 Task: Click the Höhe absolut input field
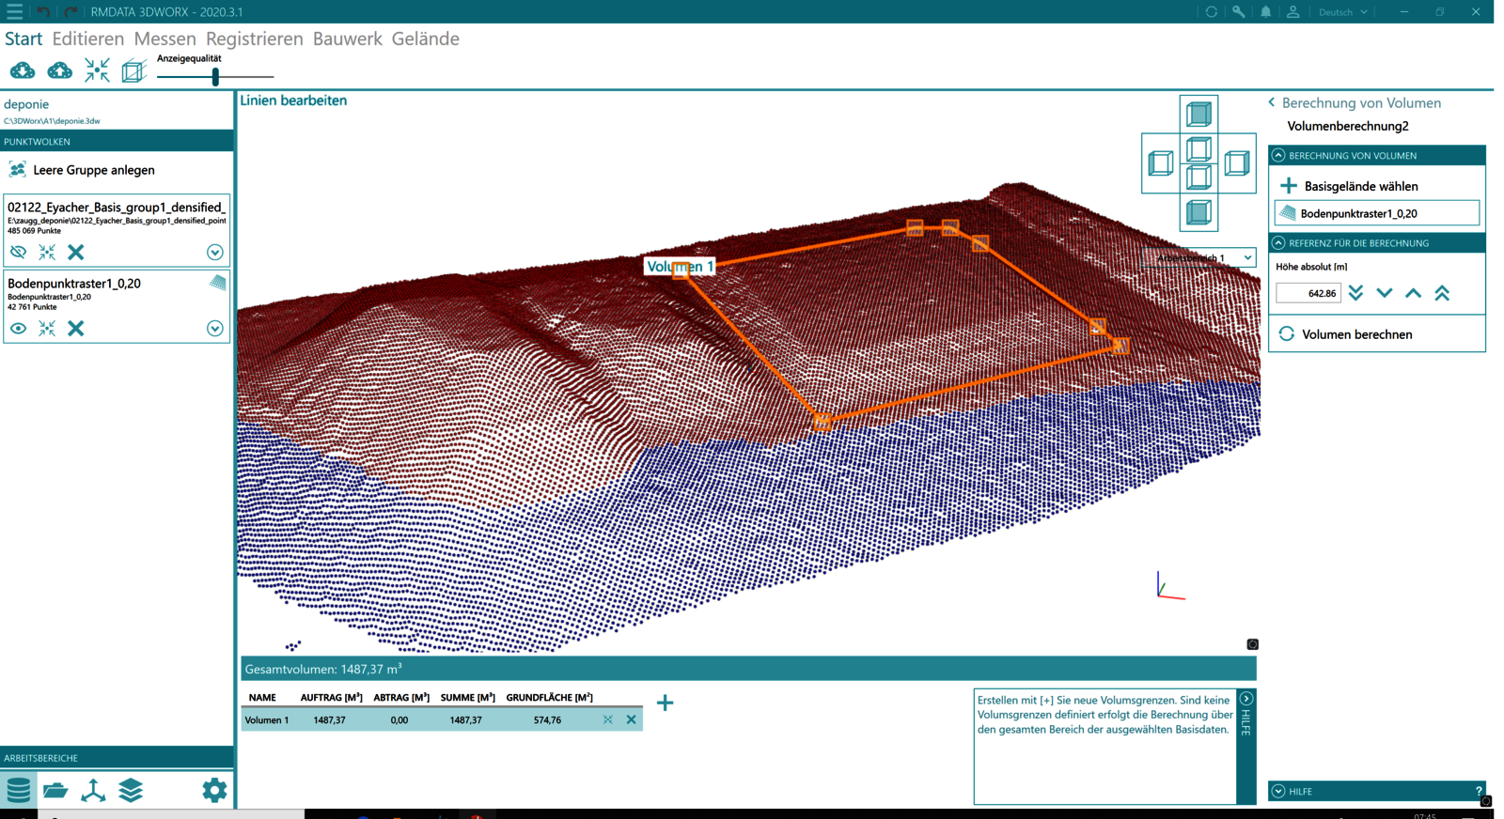tap(1308, 293)
